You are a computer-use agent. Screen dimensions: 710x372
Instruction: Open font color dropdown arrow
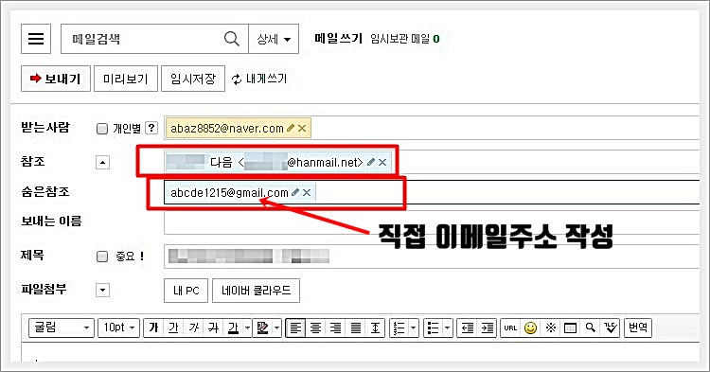pos(247,328)
